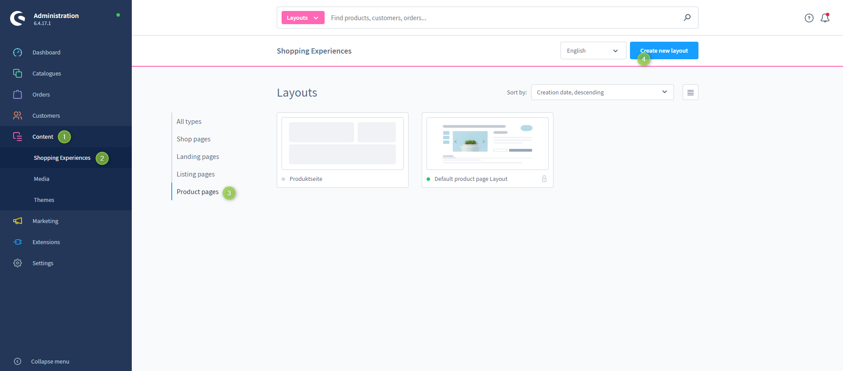Click the Extensions plug icon
Screen dimensions: 843x371
pos(18,242)
